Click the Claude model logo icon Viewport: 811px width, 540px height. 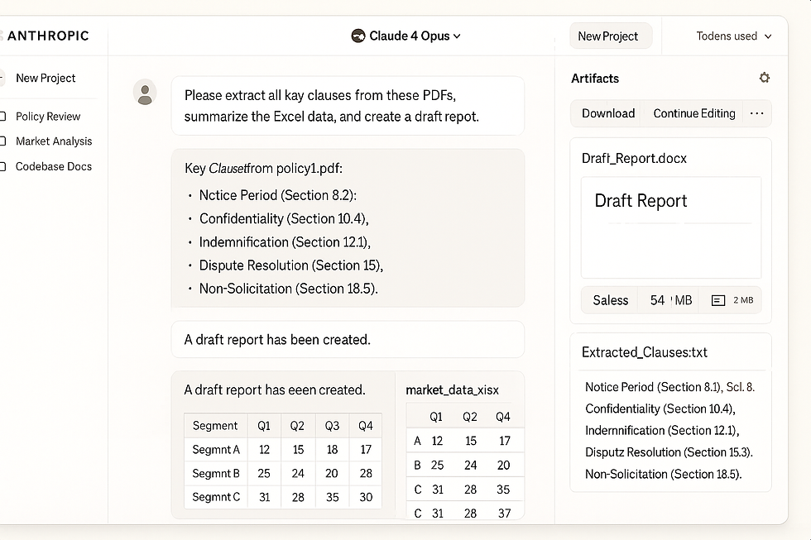point(358,36)
